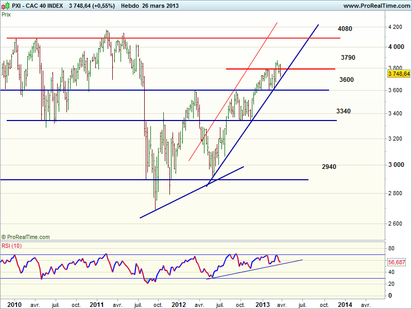Select the 3790 level annotation
Viewport: 412px width, 309px height.
(x=348, y=57)
